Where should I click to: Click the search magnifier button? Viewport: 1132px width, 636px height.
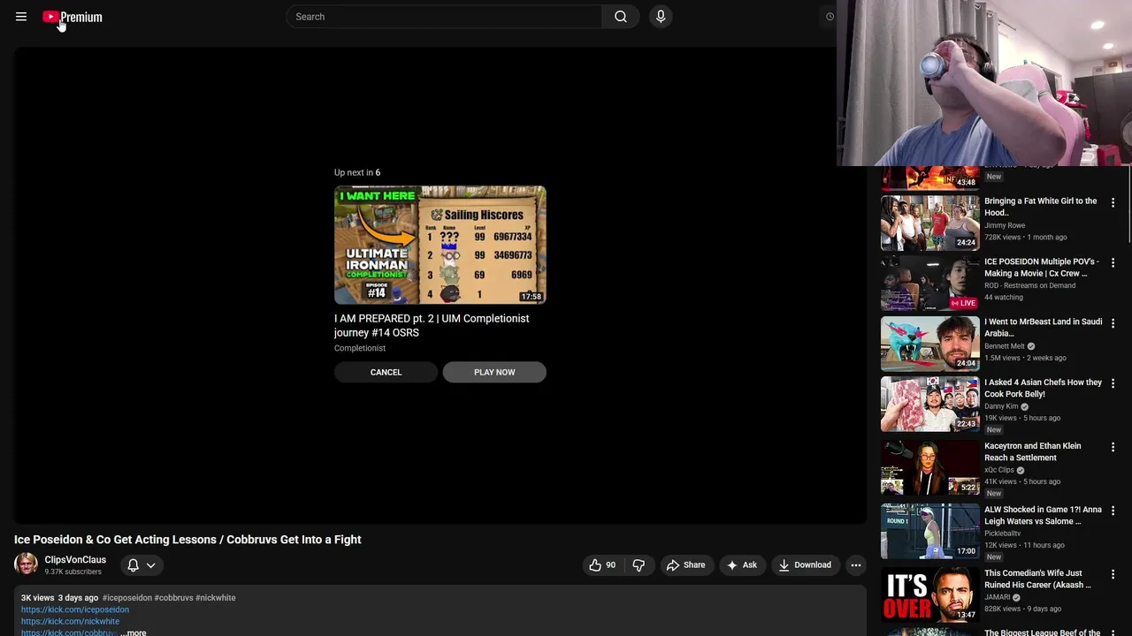click(621, 17)
